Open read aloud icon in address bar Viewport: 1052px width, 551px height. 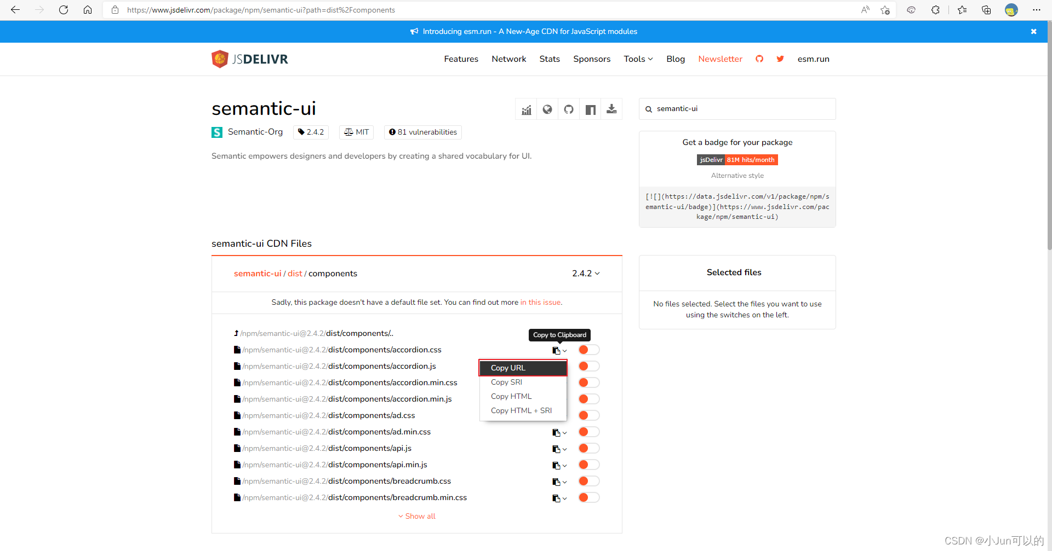[865, 10]
